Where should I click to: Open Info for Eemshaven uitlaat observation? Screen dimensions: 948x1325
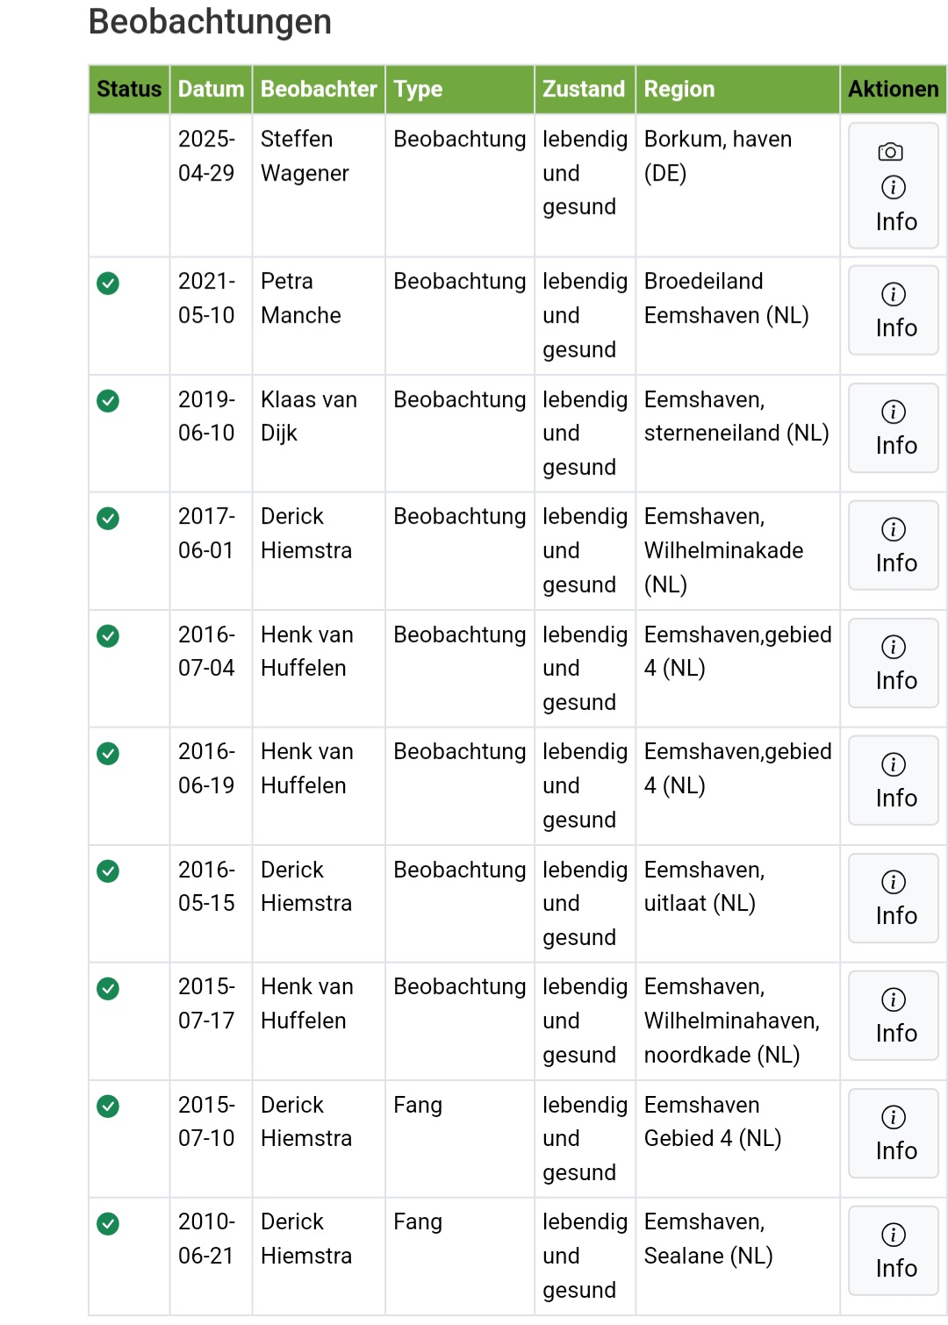(894, 899)
